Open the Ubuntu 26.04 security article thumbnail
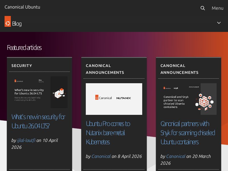The image size is (228, 171). pos(39,92)
